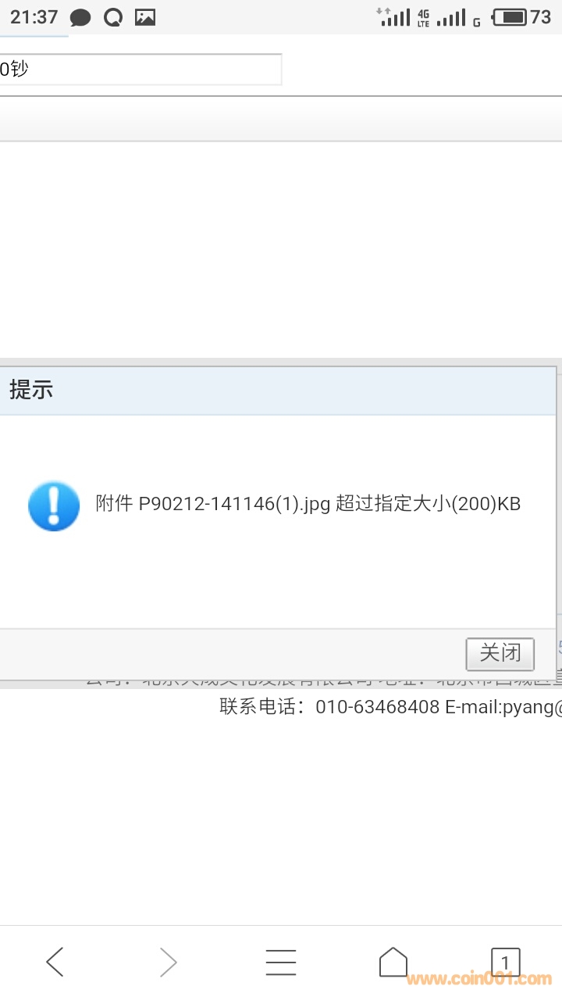
Task: Open the browser hamburger menu
Action: point(281,962)
